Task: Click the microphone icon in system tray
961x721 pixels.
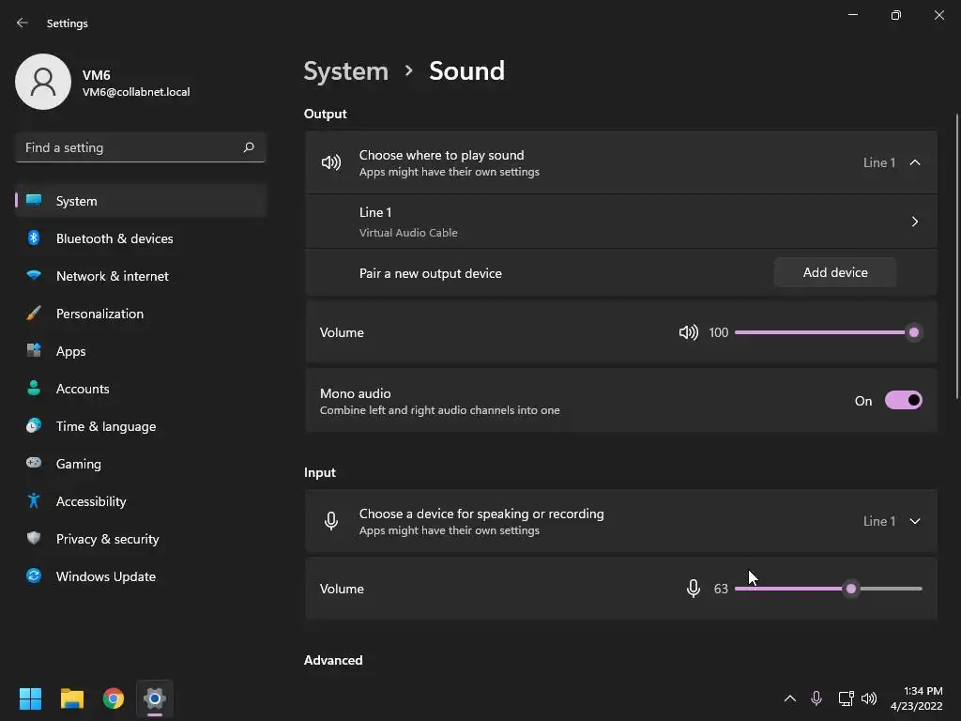Action: click(816, 698)
